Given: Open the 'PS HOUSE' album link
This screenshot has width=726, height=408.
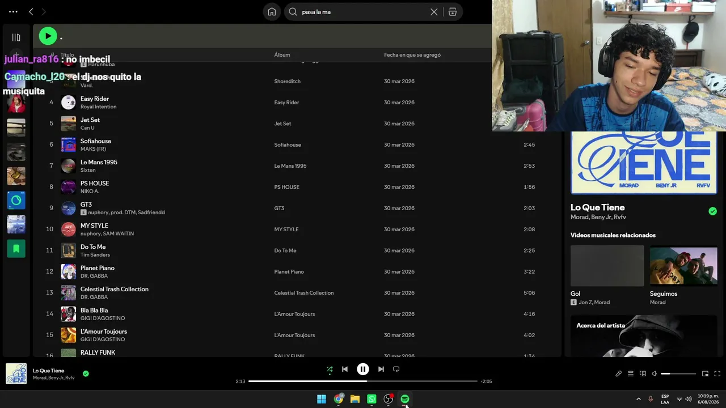Looking at the screenshot, I should 286,187.
